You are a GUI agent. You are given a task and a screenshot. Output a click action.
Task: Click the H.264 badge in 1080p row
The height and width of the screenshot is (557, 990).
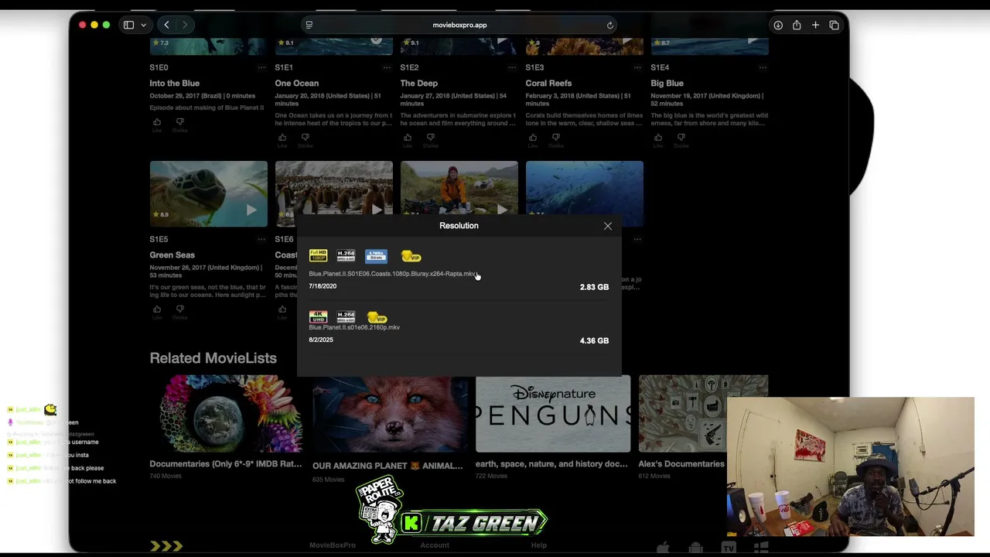click(346, 256)
